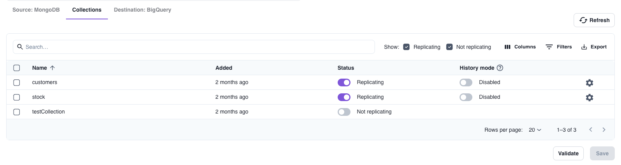621x165 pixels.
Task: Open settings gear for customers collection
Action: click(x=589, y=82)
